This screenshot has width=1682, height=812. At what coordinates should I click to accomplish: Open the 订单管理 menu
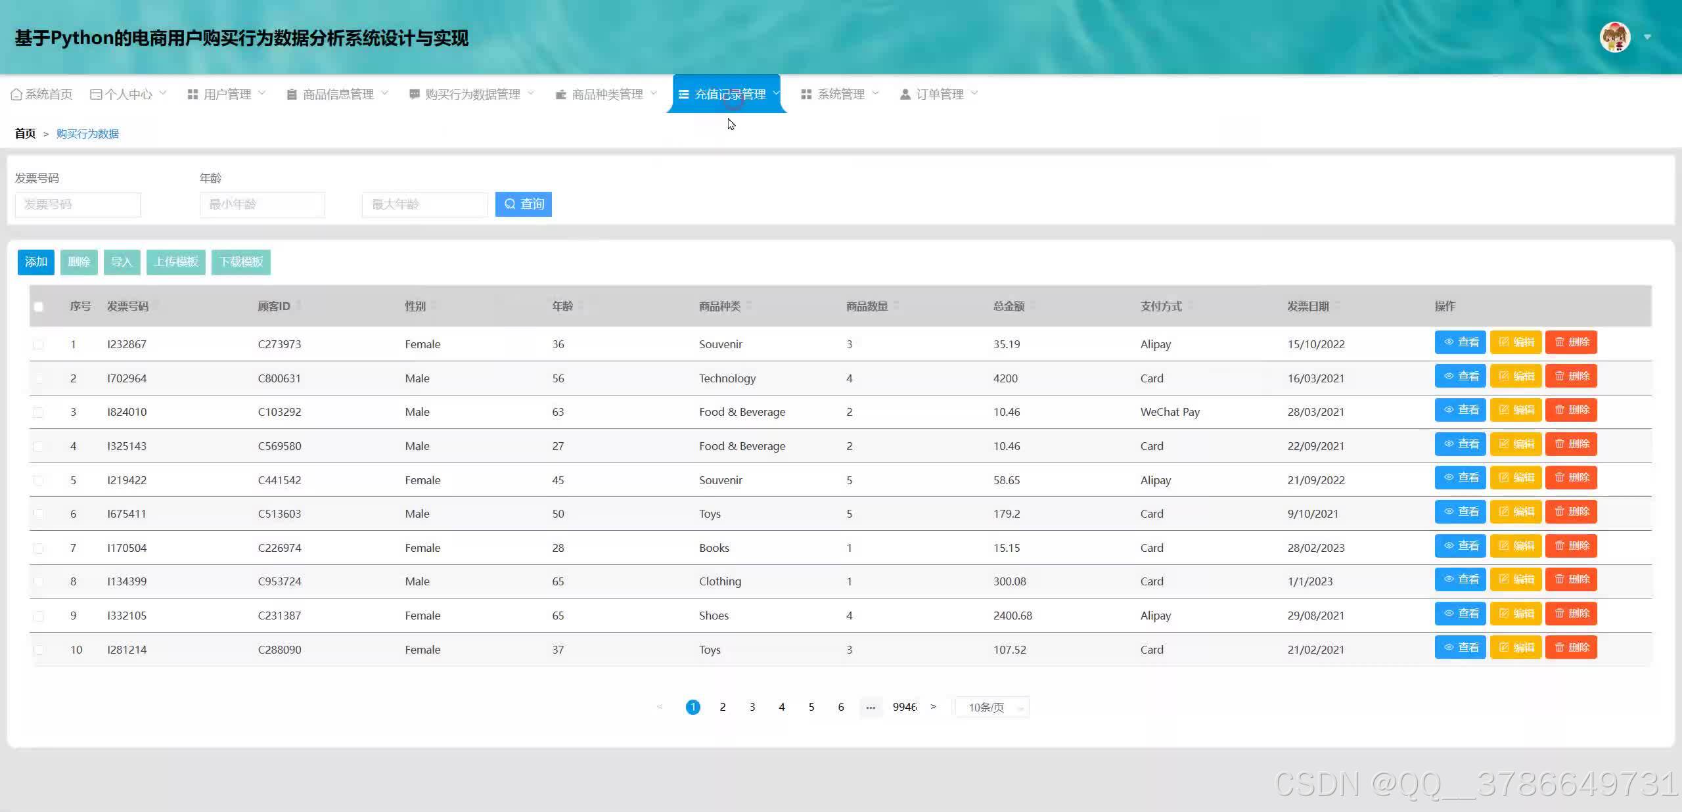[x=939, y=95]
